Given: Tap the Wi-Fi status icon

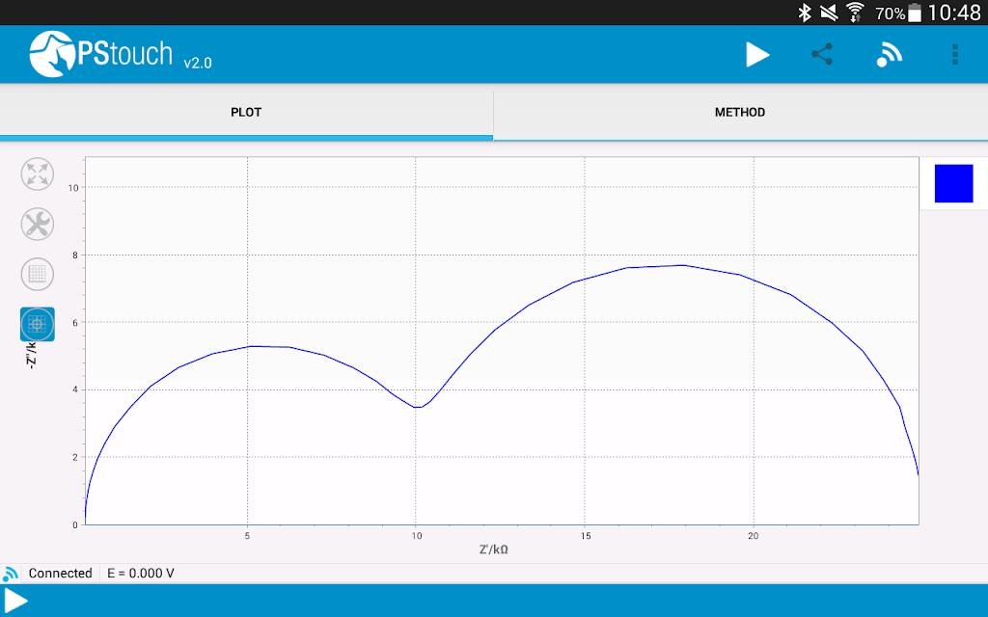Looking at the screenshot, I should pyautogui.click(x=855, y=13).
